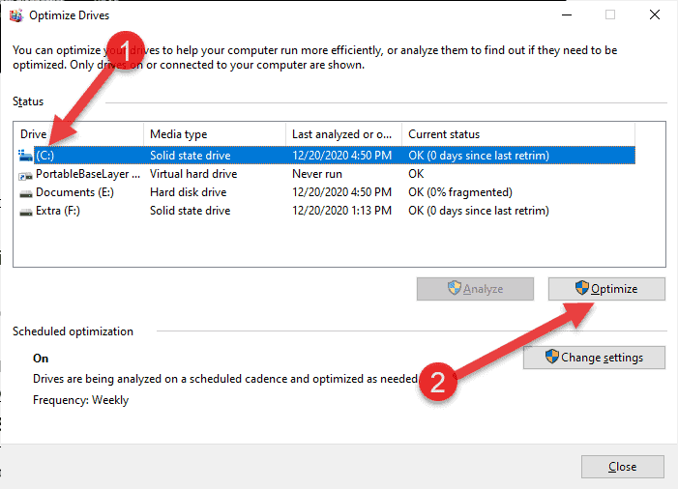The image size is (678, 489).
Task: Click the Documents (E:) drive icon
Action: tap(26, 193)
